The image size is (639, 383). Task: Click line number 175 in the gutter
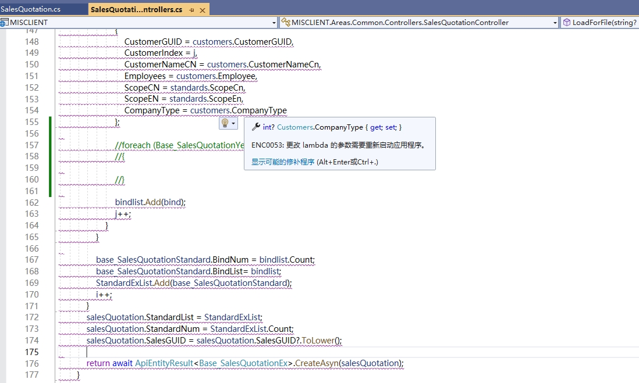click(x=33, y=352)
